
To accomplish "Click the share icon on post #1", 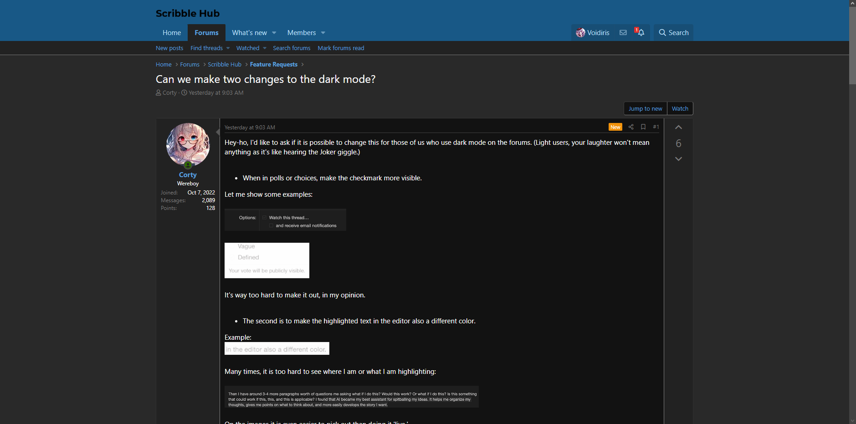I will click(x=631, y=127).
